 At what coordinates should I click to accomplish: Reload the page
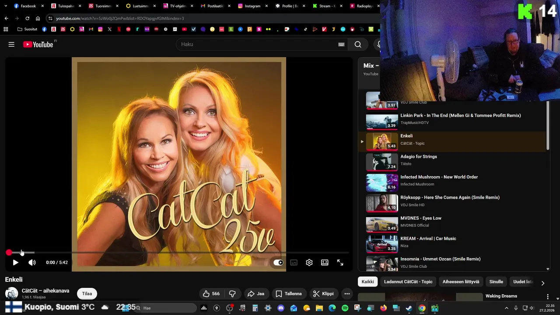coord(27,18)
